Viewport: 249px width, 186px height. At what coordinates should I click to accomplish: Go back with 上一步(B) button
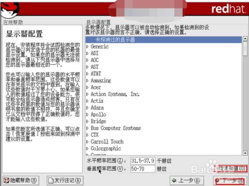[187, 181]
